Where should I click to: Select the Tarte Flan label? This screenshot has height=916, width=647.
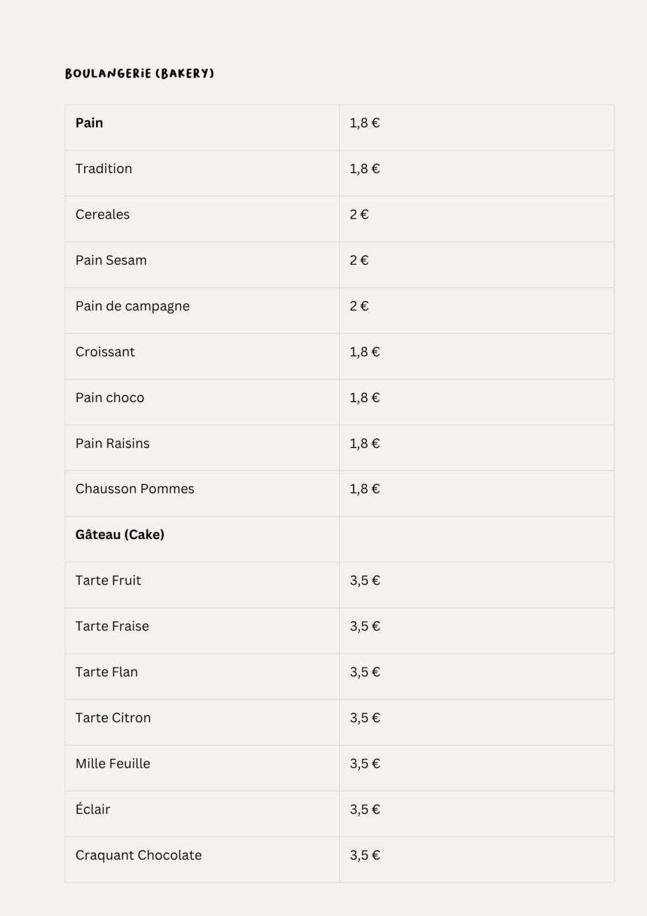(106, 672)
